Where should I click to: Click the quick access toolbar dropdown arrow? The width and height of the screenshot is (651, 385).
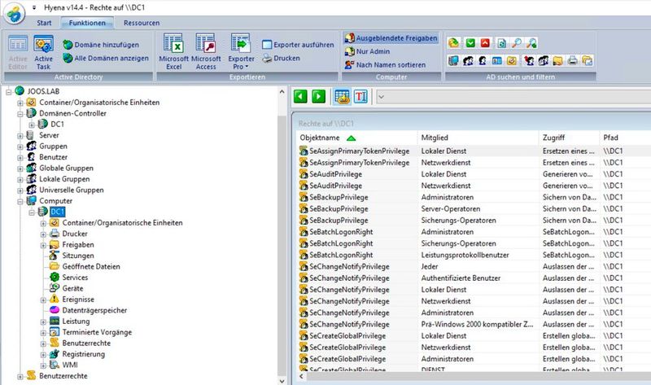click(34, 7)
